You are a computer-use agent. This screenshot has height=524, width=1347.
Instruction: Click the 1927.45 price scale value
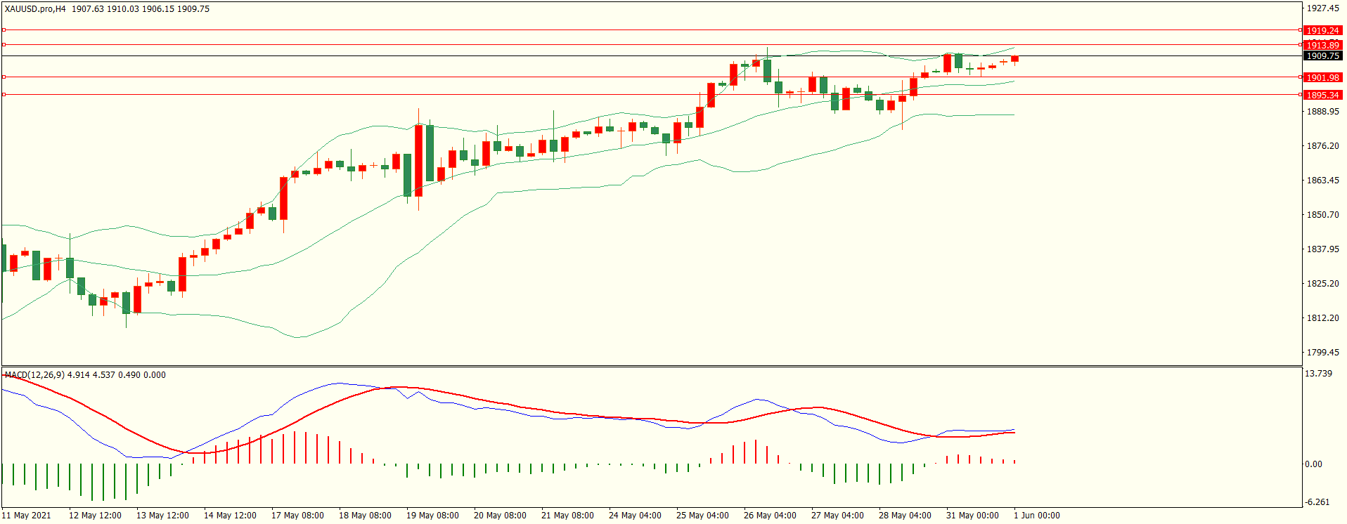pyautogui.click(x=1322, y=8)
